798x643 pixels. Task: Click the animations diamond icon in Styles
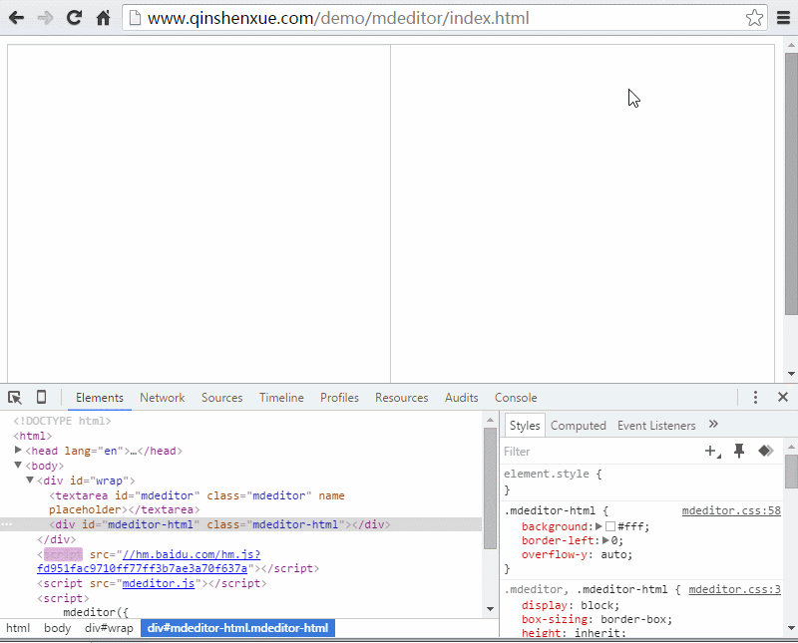[765, 451]
